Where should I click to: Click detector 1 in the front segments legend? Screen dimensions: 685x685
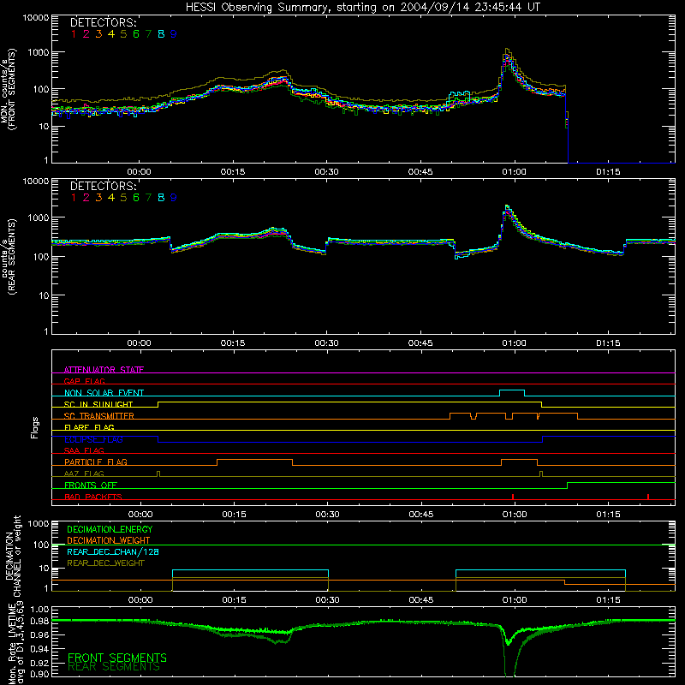[74, 34]
